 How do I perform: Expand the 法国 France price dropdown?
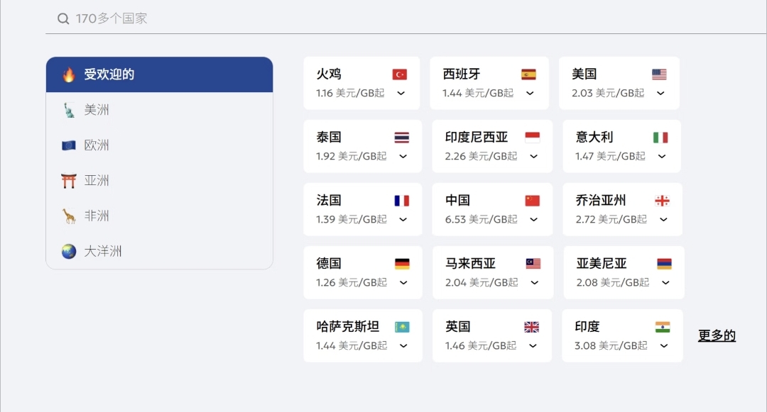click(x=403, y=220)
